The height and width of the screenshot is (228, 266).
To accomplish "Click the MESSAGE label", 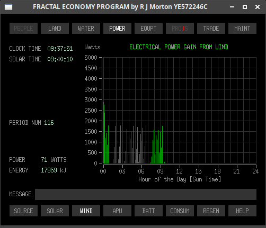I will (20, 194).
